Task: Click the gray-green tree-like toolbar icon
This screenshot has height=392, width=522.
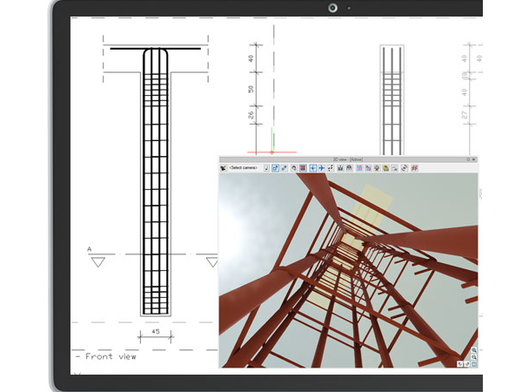Action: point(377,168)
